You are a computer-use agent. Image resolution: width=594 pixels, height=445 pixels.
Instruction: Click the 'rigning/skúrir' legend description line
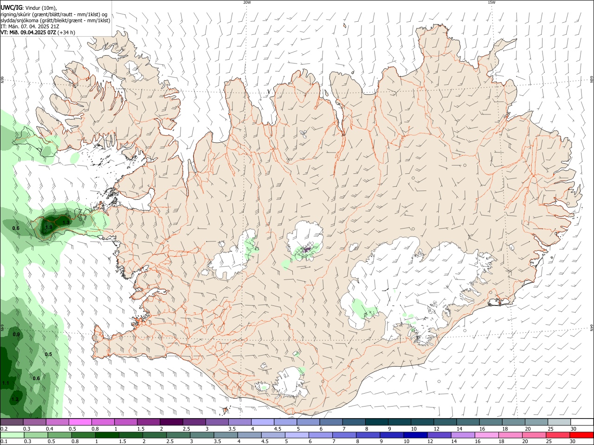54,14
